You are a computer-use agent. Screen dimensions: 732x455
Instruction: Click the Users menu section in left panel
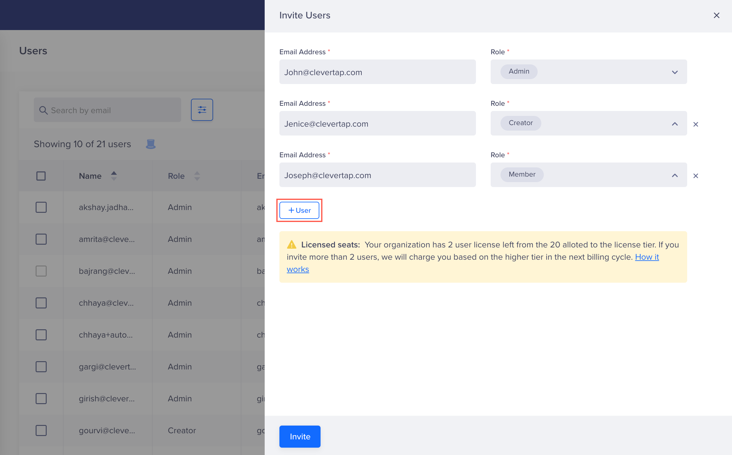click(33, 51)
